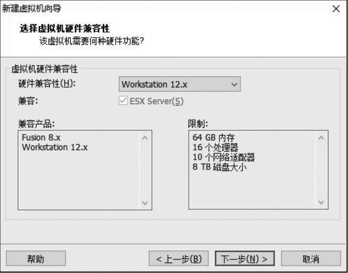Click the ESX Server(S) label
This screenshot has height=273, width=348.
(156, 101)
